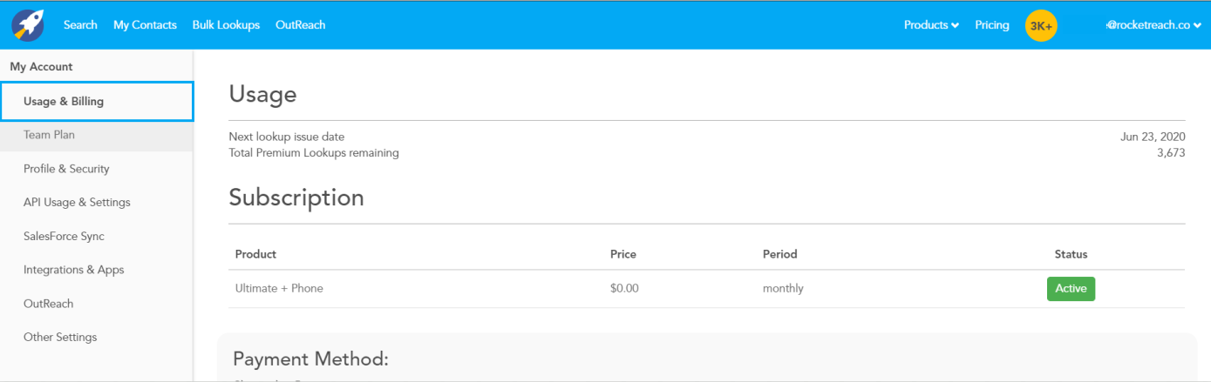Click the RocketReach rocket logo
Image resolution: width=1211 pixels, height=382 pixels.
coord(28,25)
